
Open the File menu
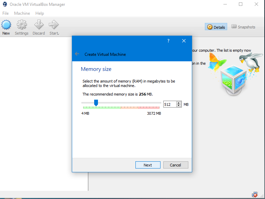click(x=5, y=13)
